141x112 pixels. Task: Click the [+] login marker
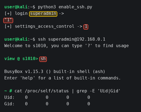16,13
